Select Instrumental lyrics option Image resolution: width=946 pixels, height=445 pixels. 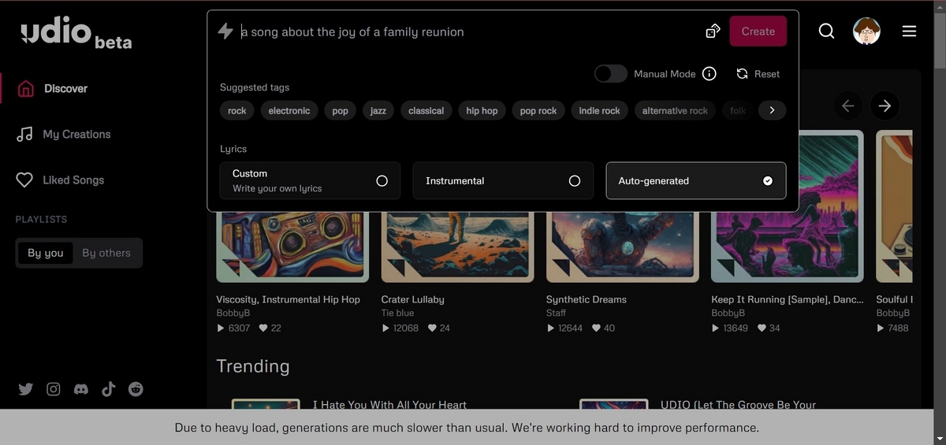click(502, 180)
